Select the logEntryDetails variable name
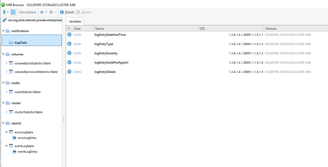 [x=105, y=72]
